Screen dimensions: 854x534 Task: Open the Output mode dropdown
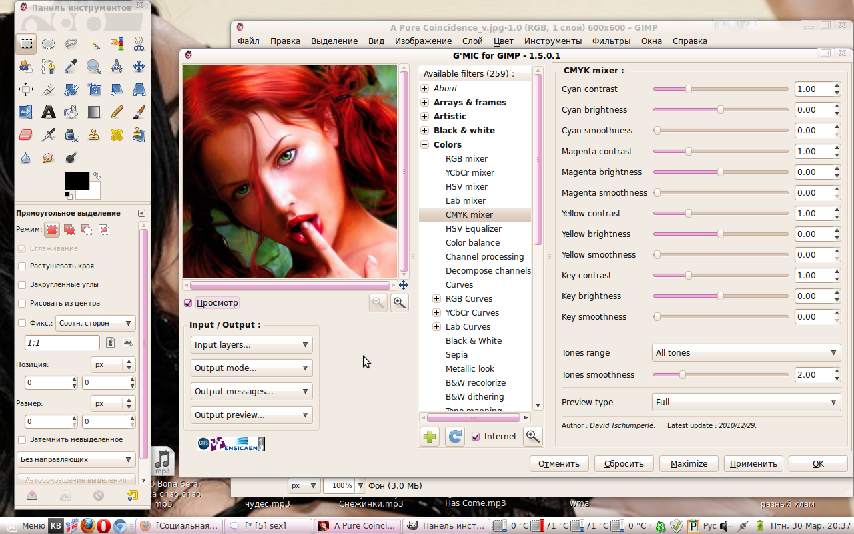click(251, 368)
